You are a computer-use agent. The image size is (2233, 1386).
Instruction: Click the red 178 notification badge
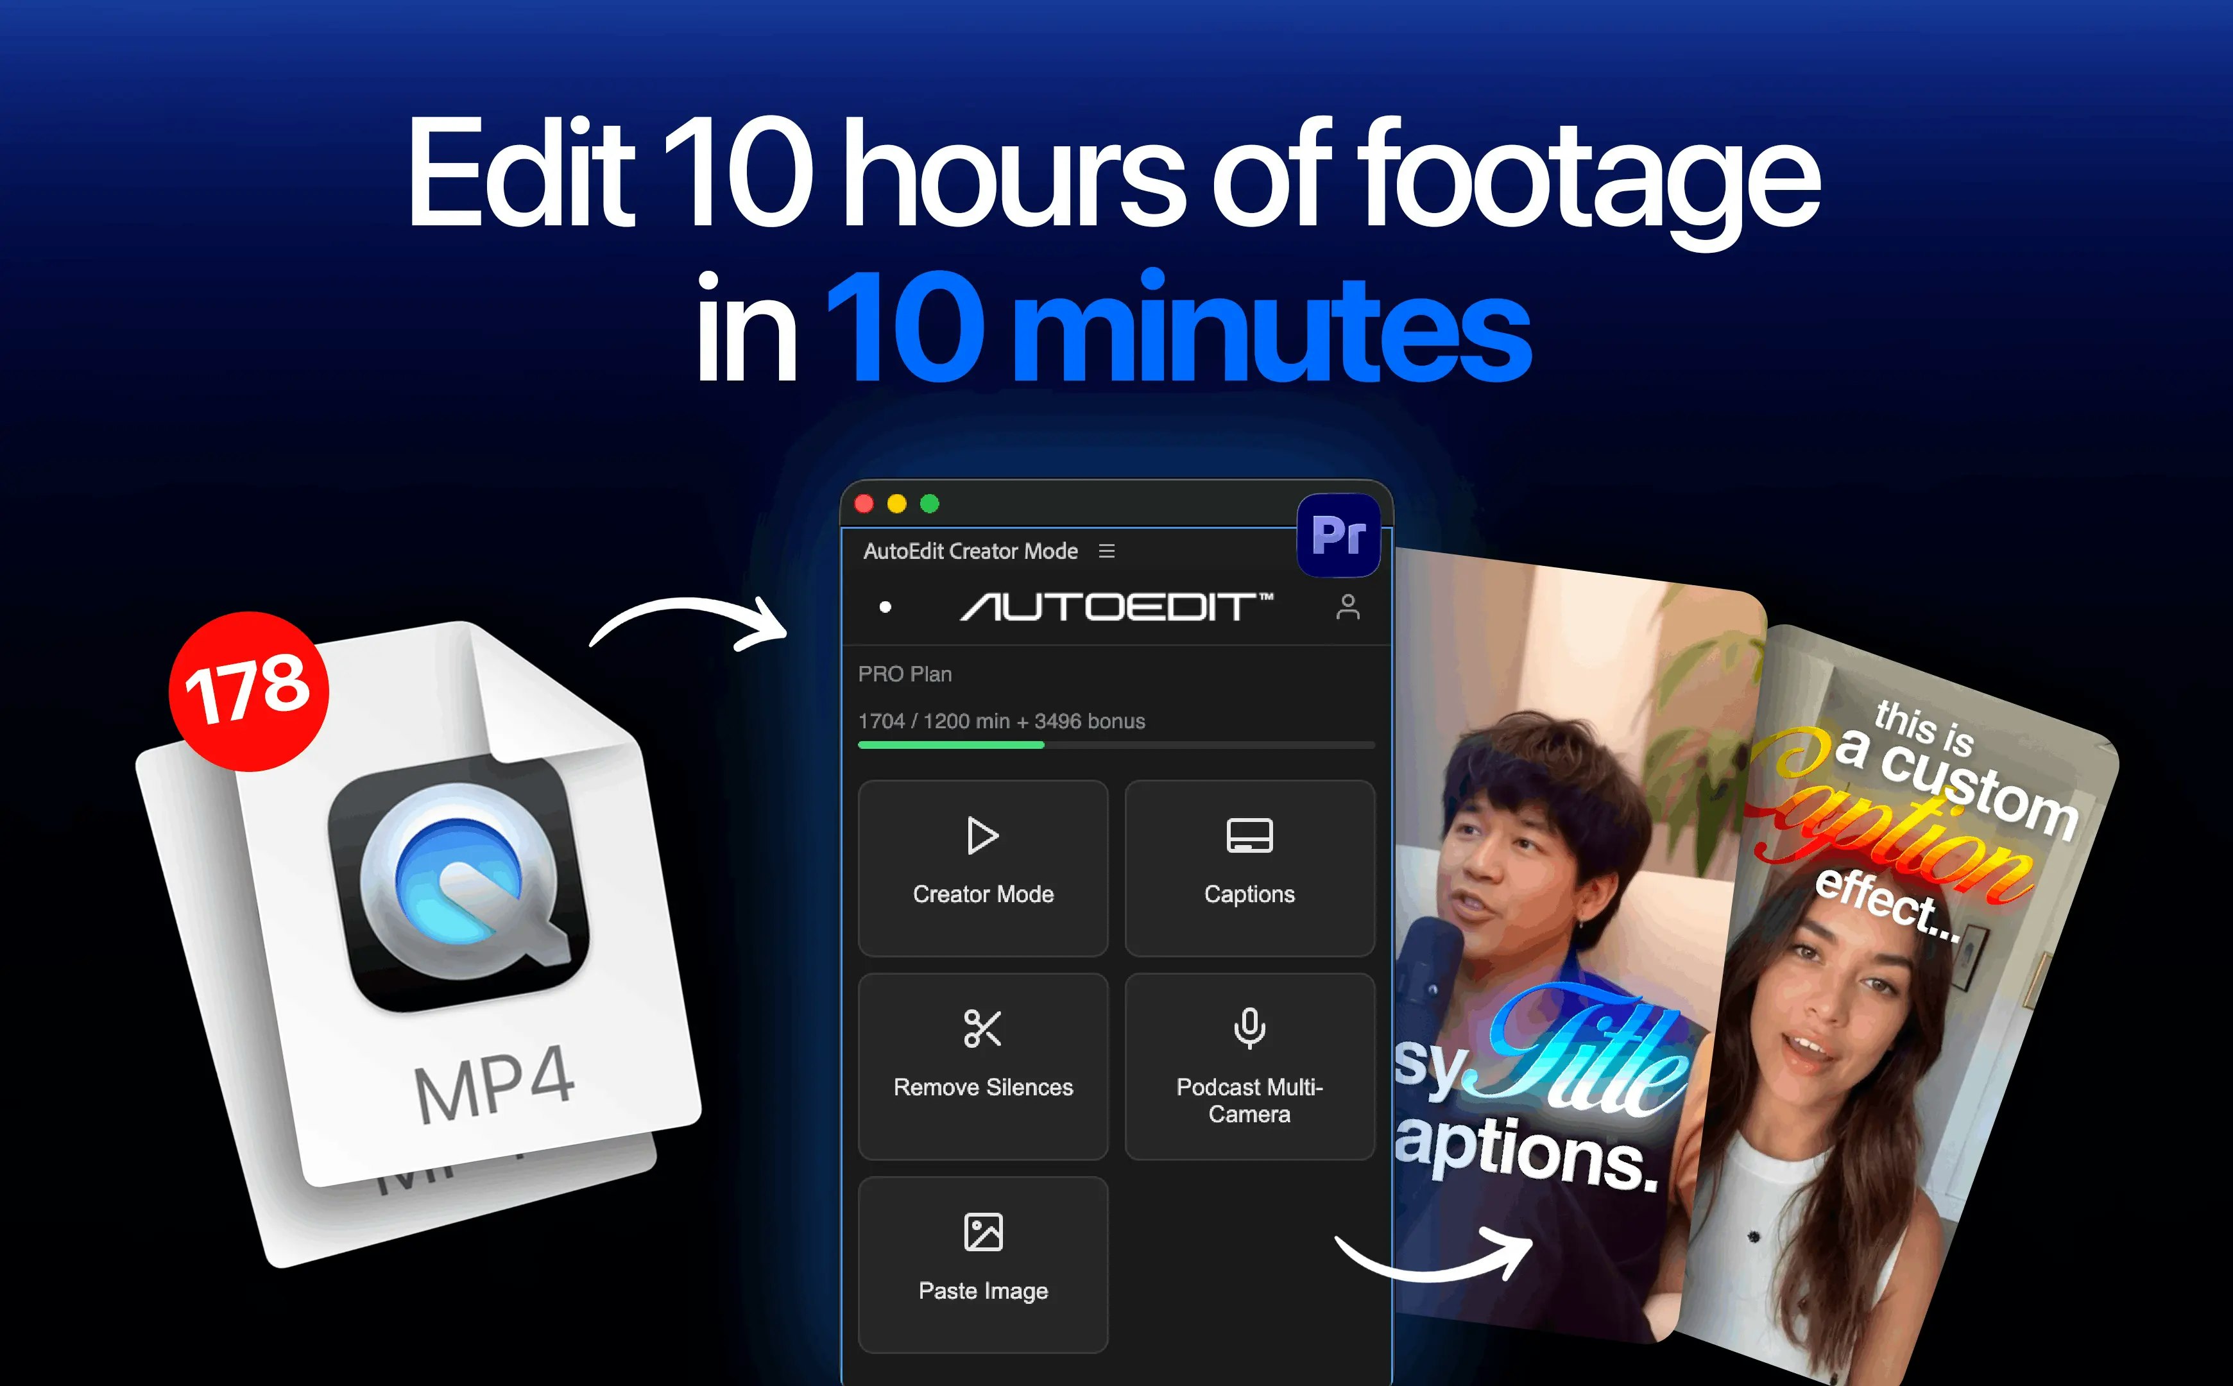tap(248, 691)
